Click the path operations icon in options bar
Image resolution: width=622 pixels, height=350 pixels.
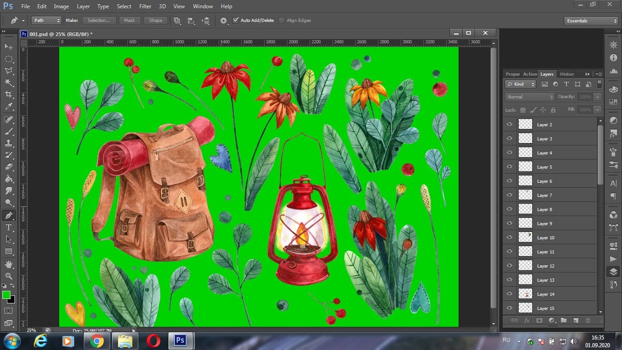[177, 21]
